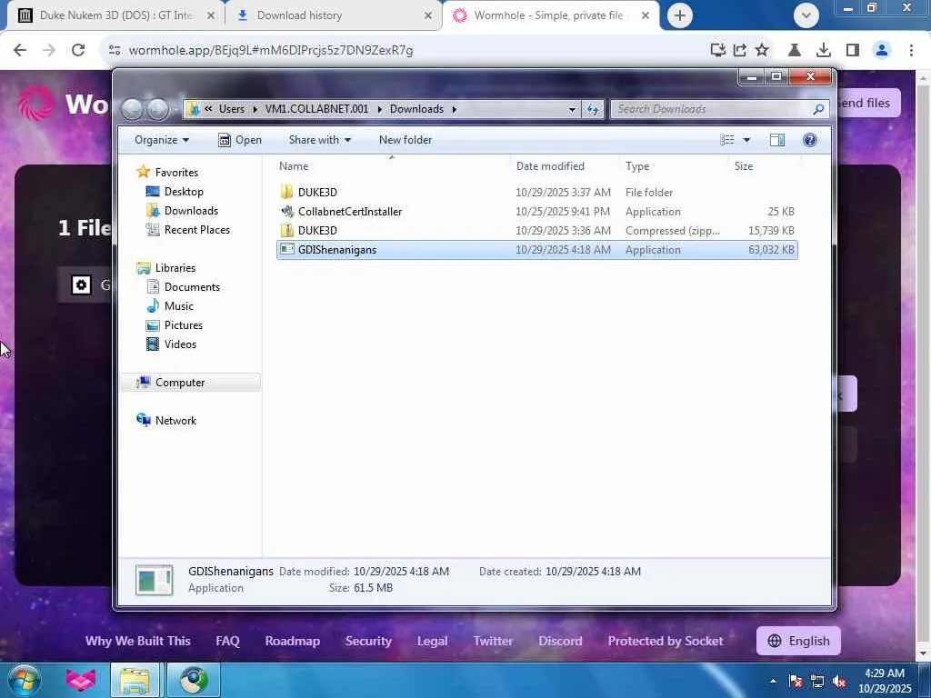
Task: Open the view options dropdown arrow
Action: click(x=746, y=140)
